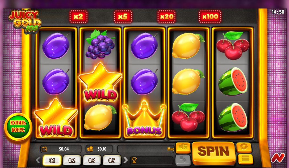289x168 pixels.
Task: Select the 0.1 bet value
Action: click(52, 161)
